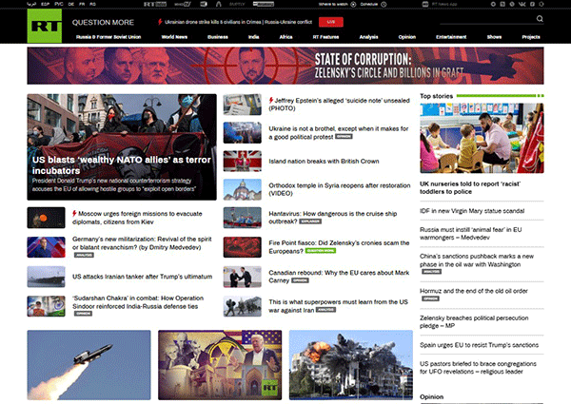Viewport: 571px width, 404px height.
Task: Open the World News section
Action: [x=174, y=37]
